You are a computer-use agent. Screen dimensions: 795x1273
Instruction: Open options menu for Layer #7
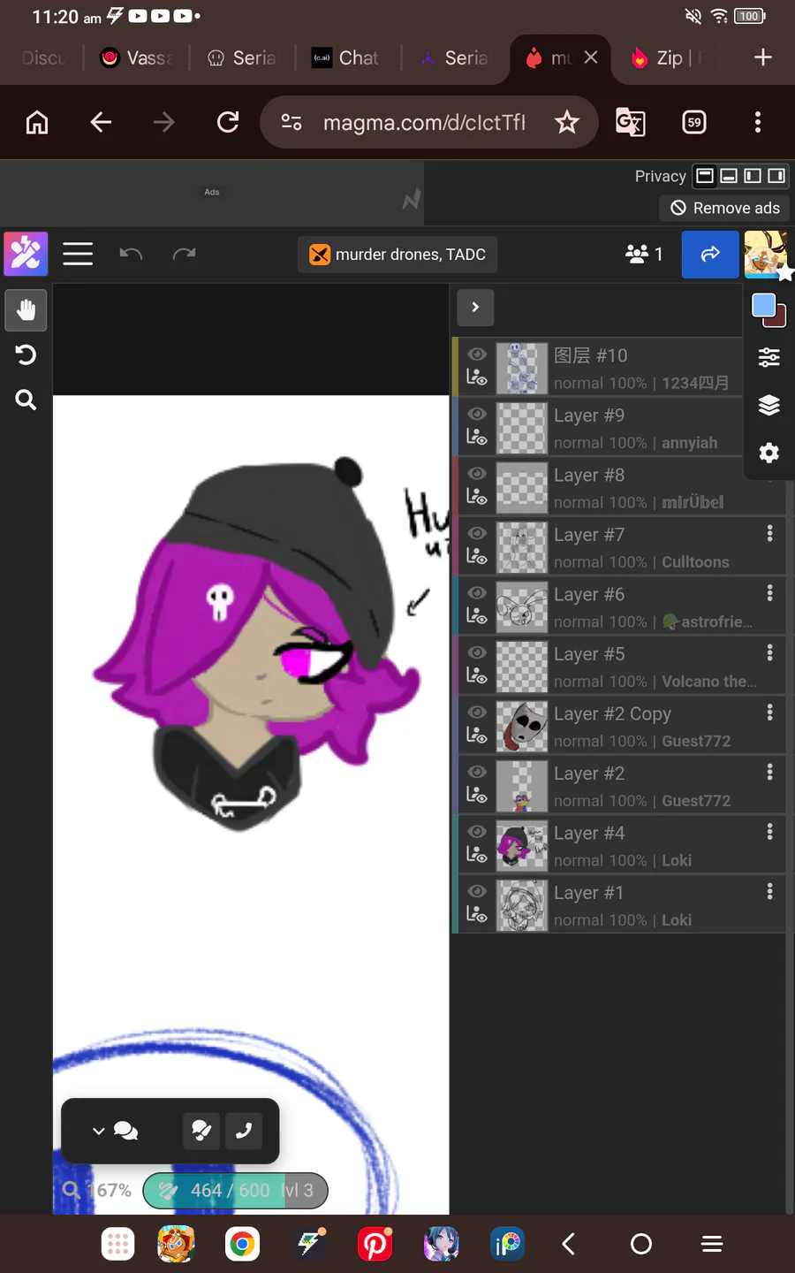[769, 533]
